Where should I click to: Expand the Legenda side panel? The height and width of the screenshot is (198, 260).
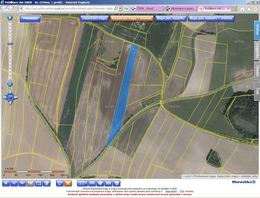pos(257,50)
